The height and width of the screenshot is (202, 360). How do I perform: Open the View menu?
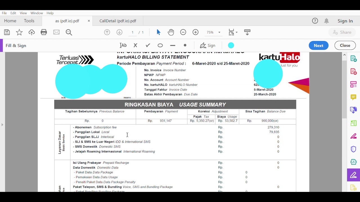[23, 13]
